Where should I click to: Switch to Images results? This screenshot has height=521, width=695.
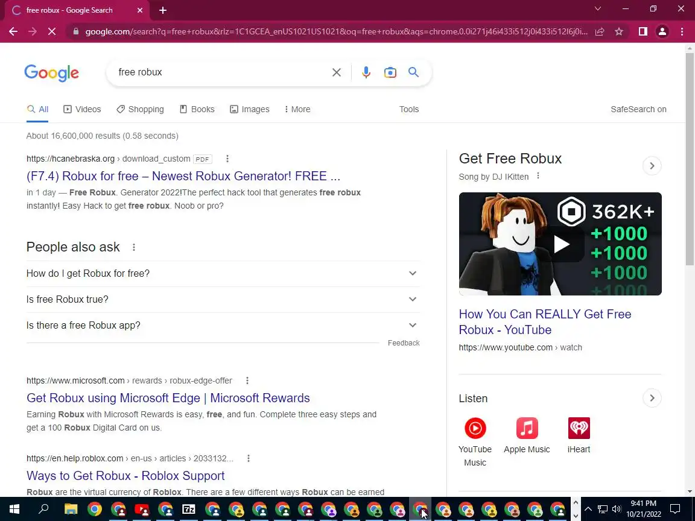(250, 109)
